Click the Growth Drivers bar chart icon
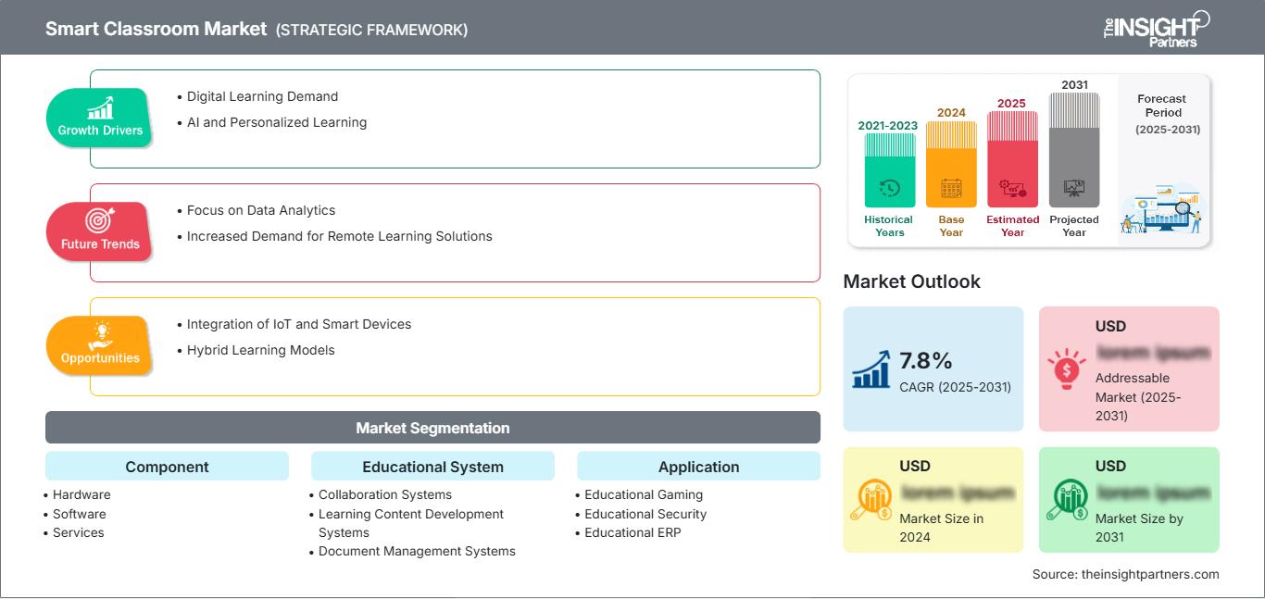This screenshot has width=1265, height=599. point(100,107)
